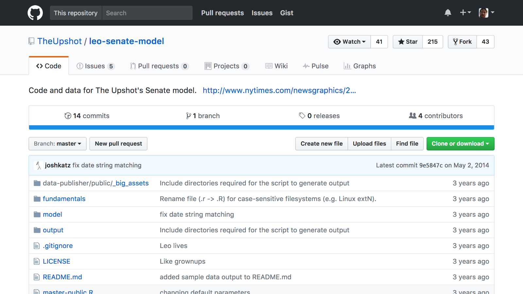523x294 pixels.
Task: Star the leo-senate-model repository
Action: [x=408, y=42]
